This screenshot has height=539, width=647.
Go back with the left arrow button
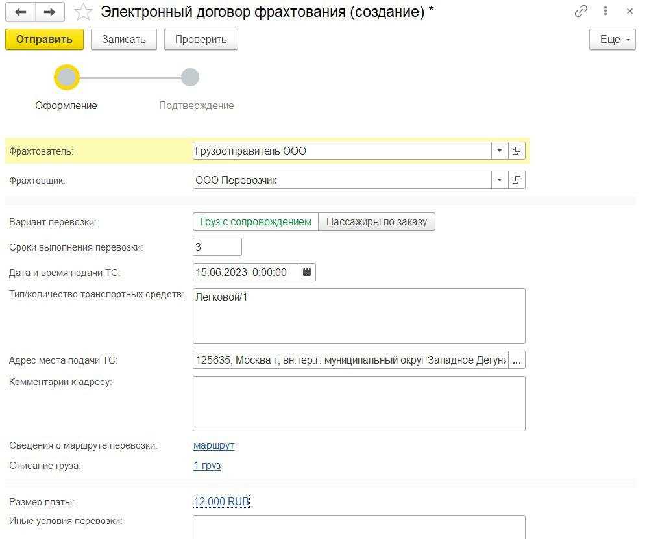point(21,12)
